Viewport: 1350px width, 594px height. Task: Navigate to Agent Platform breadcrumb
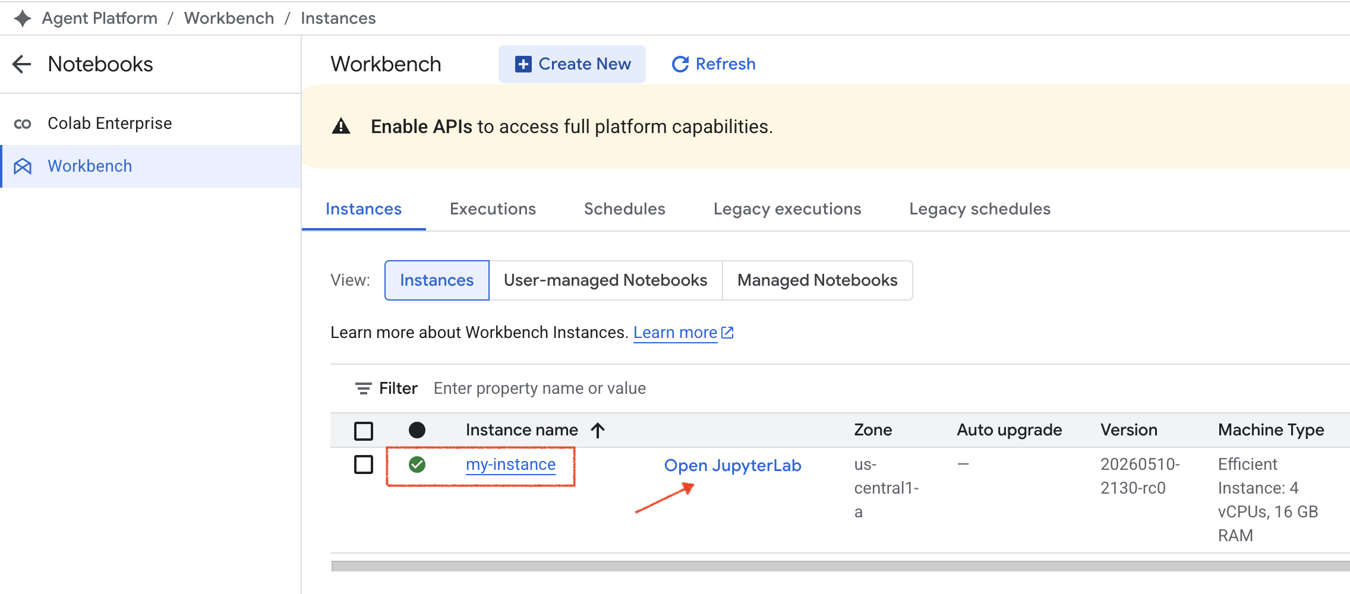pos(100,18)
